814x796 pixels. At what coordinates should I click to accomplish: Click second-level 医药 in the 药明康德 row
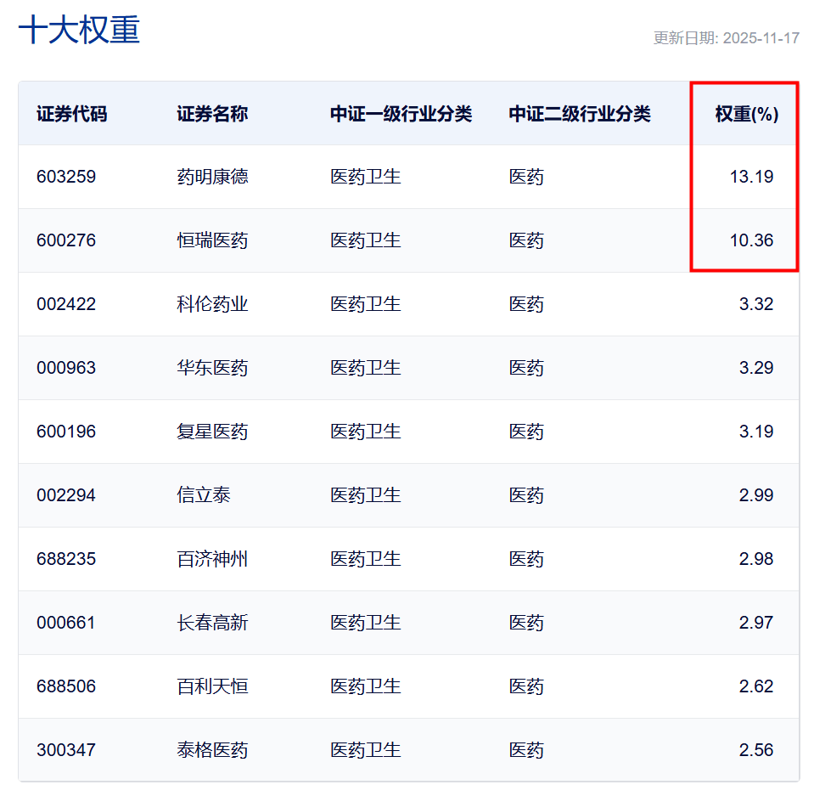[526, 177]
